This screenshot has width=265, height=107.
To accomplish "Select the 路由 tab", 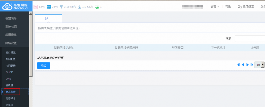I will [x=48, y=19].
